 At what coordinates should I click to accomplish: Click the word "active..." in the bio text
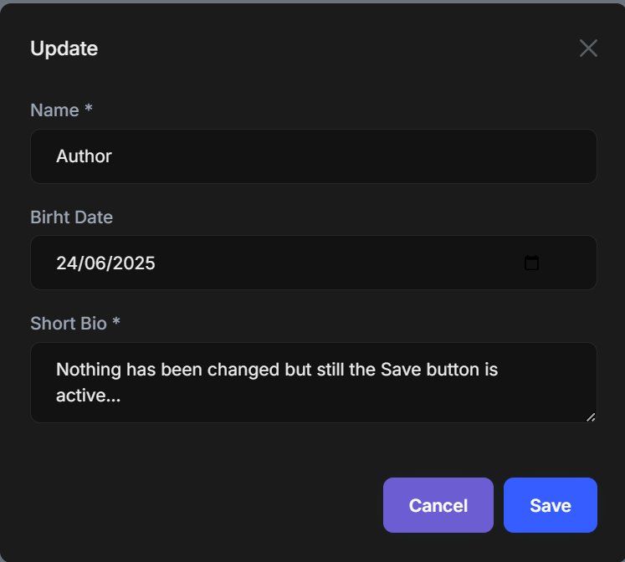pos(88,396)
